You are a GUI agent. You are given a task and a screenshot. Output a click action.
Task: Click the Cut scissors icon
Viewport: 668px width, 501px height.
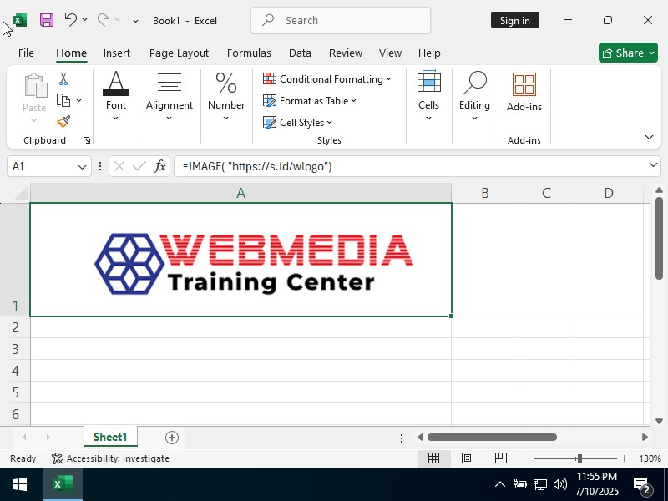pyautogui.click(x=63, y=78)
